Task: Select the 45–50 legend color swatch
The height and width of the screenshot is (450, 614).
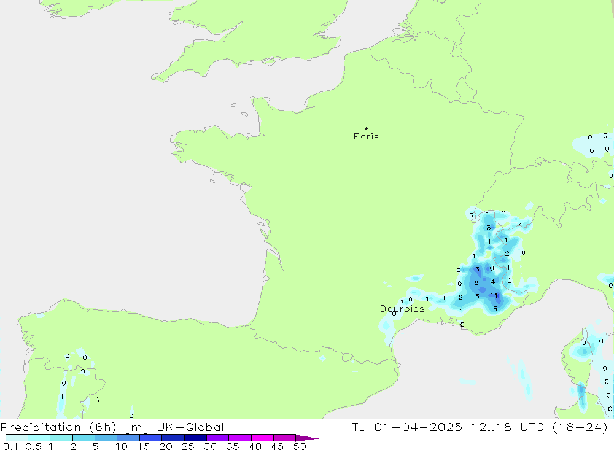Action: click(x=285, y=438)
